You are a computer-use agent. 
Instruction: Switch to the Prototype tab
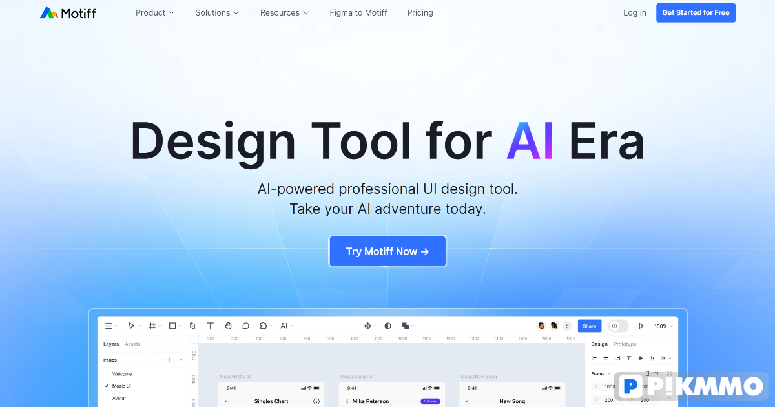pyautogui.click(x=625, y=344)
